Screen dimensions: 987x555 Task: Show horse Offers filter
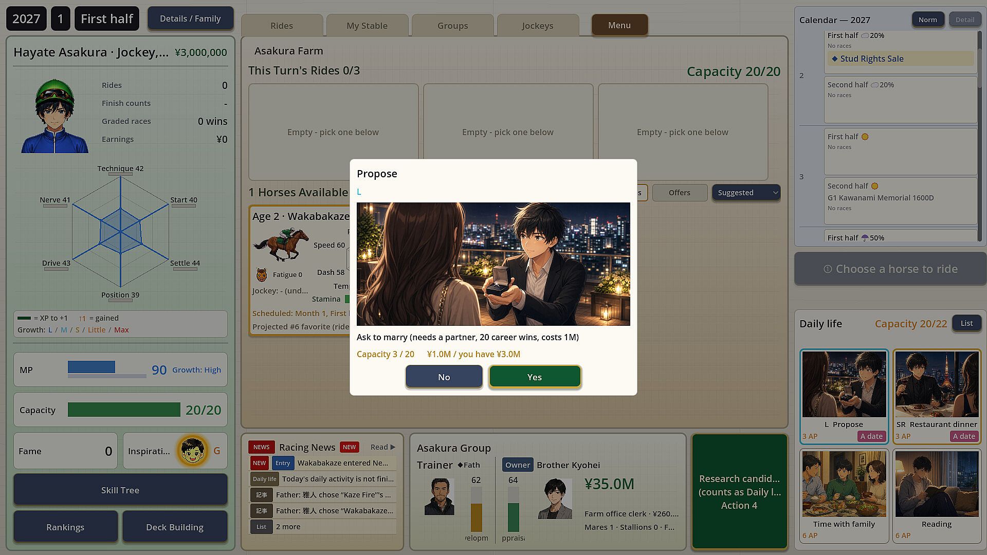680,193
